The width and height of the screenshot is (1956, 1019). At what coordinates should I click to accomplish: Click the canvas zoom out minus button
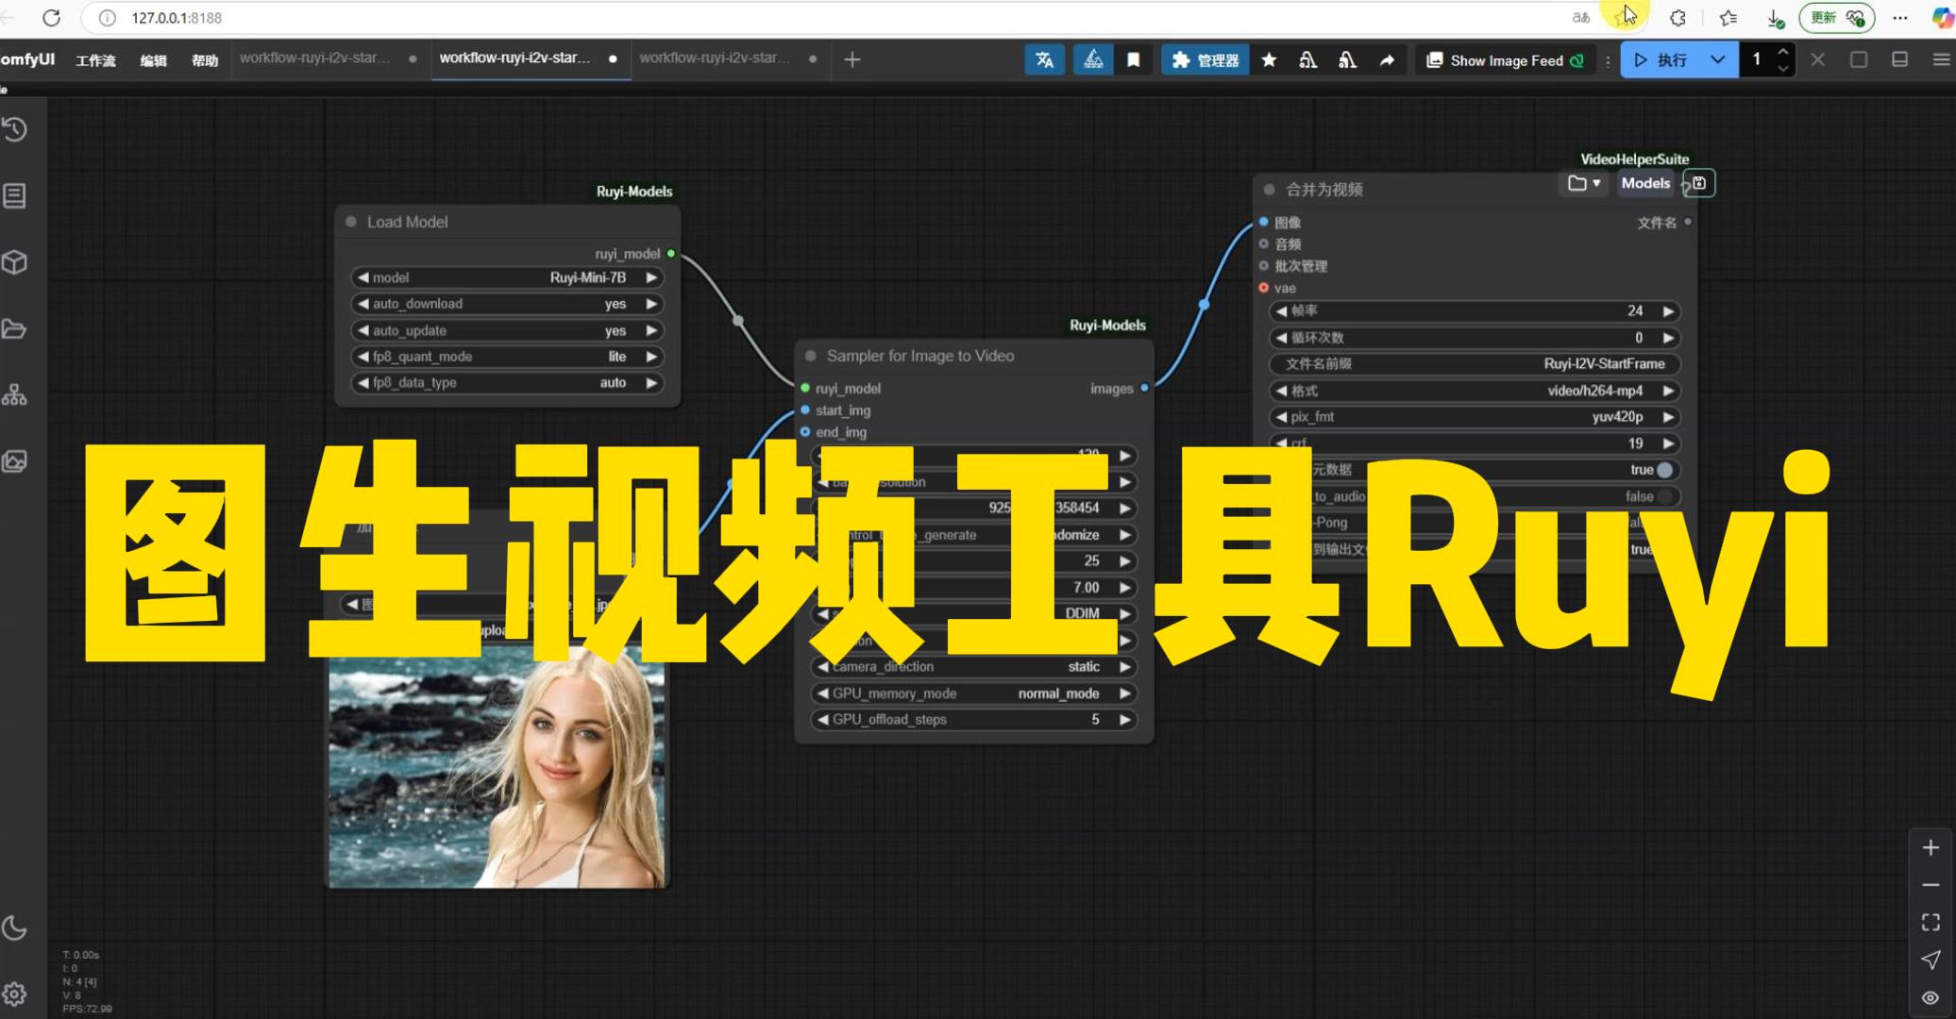click(x=1931, y=885)
